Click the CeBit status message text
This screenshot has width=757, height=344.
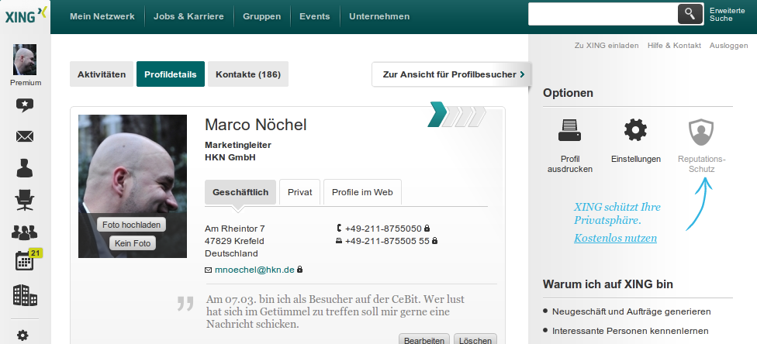tap(336, 311)
